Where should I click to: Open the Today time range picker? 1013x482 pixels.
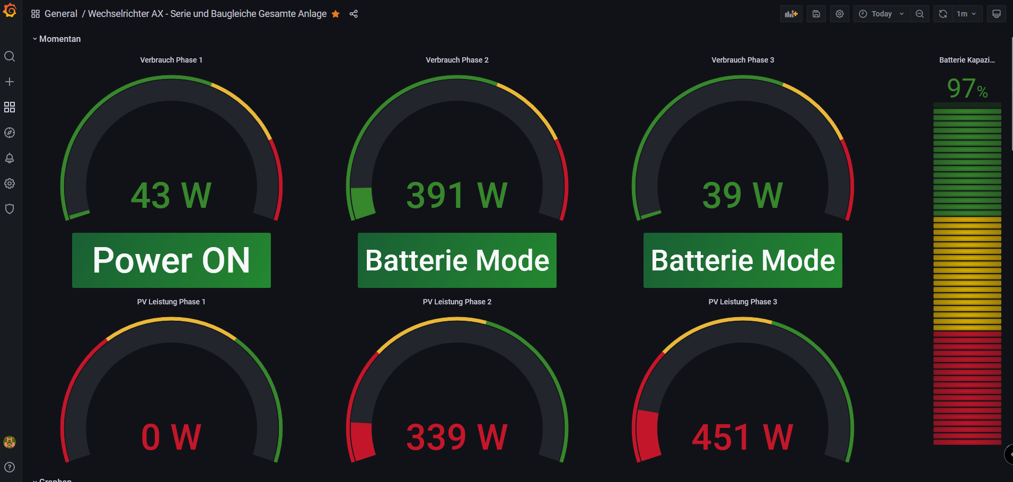coord(881,14)
